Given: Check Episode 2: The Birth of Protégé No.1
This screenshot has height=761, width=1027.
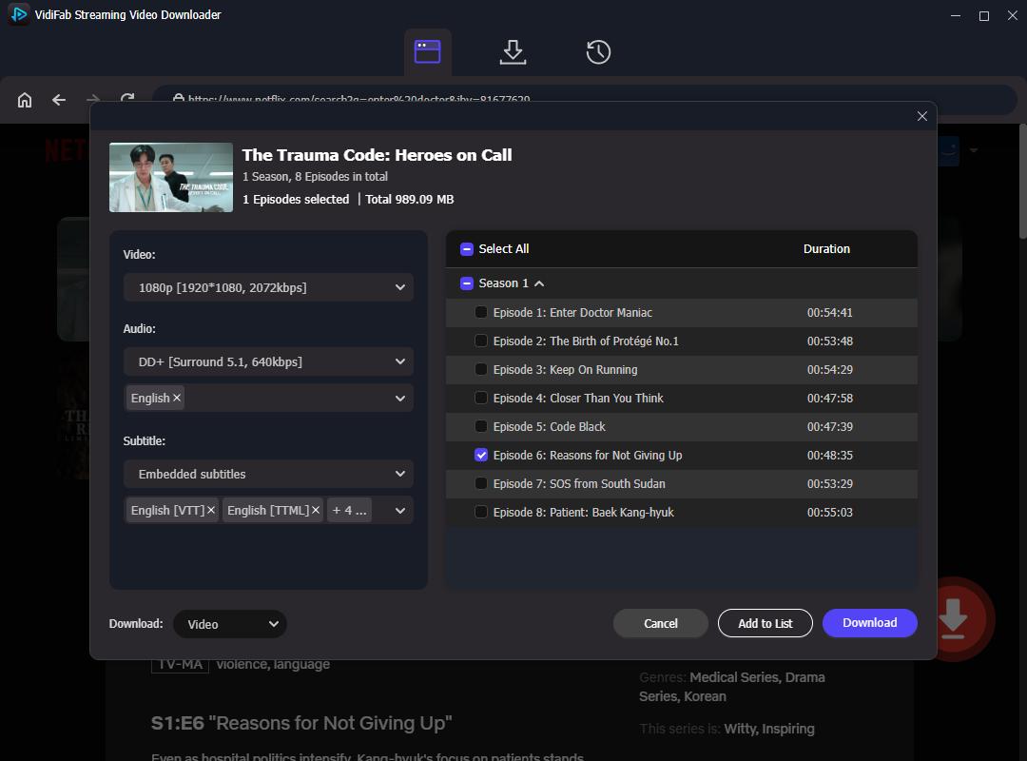Looking at the screenshot, I should pos(481,341).
